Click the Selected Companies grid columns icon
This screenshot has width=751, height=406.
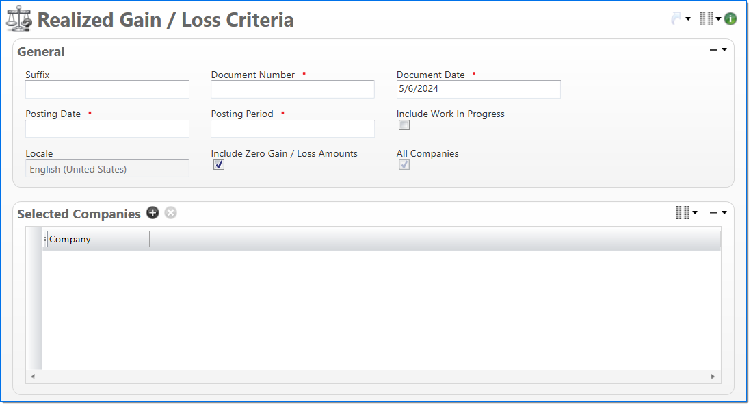(x=683, y=213)
